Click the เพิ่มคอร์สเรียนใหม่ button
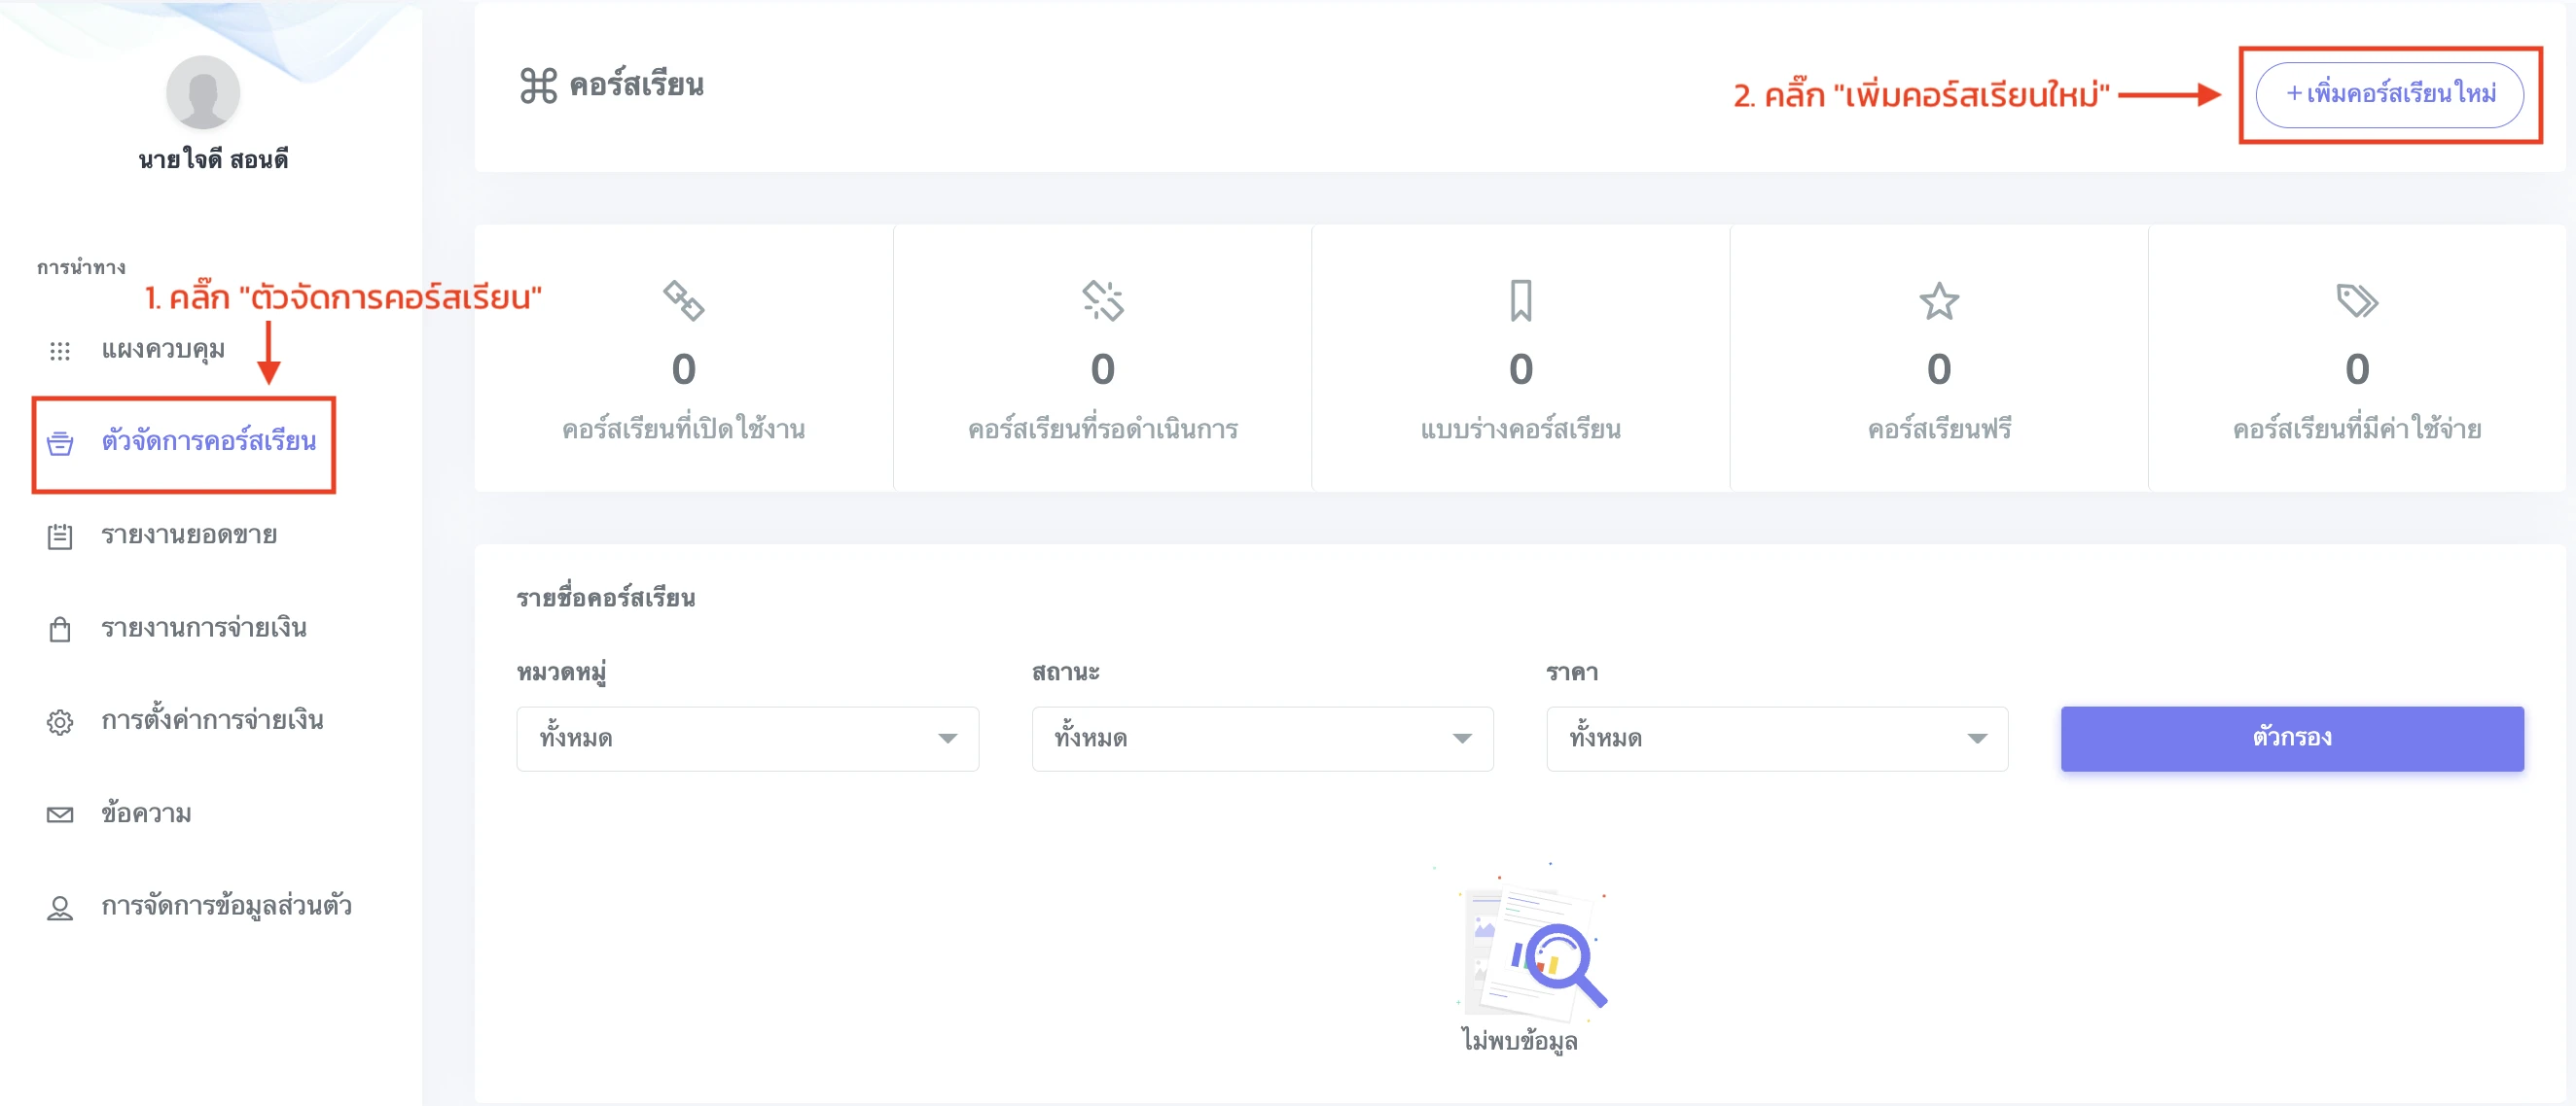Viewport: 2576px width, 1106px height. 2389,94
